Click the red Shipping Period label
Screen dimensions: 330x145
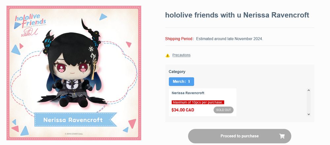(x=179, y=39)
